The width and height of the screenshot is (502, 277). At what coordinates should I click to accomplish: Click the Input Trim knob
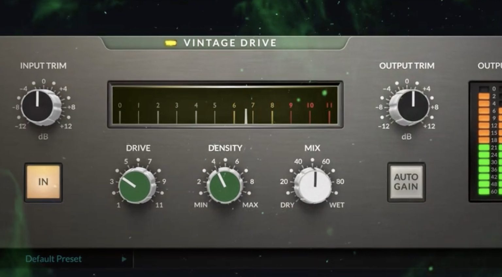point(38,106)
